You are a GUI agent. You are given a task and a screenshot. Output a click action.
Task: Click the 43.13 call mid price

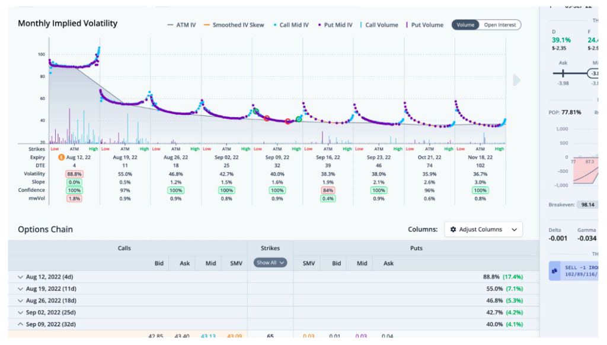[208, 336]
